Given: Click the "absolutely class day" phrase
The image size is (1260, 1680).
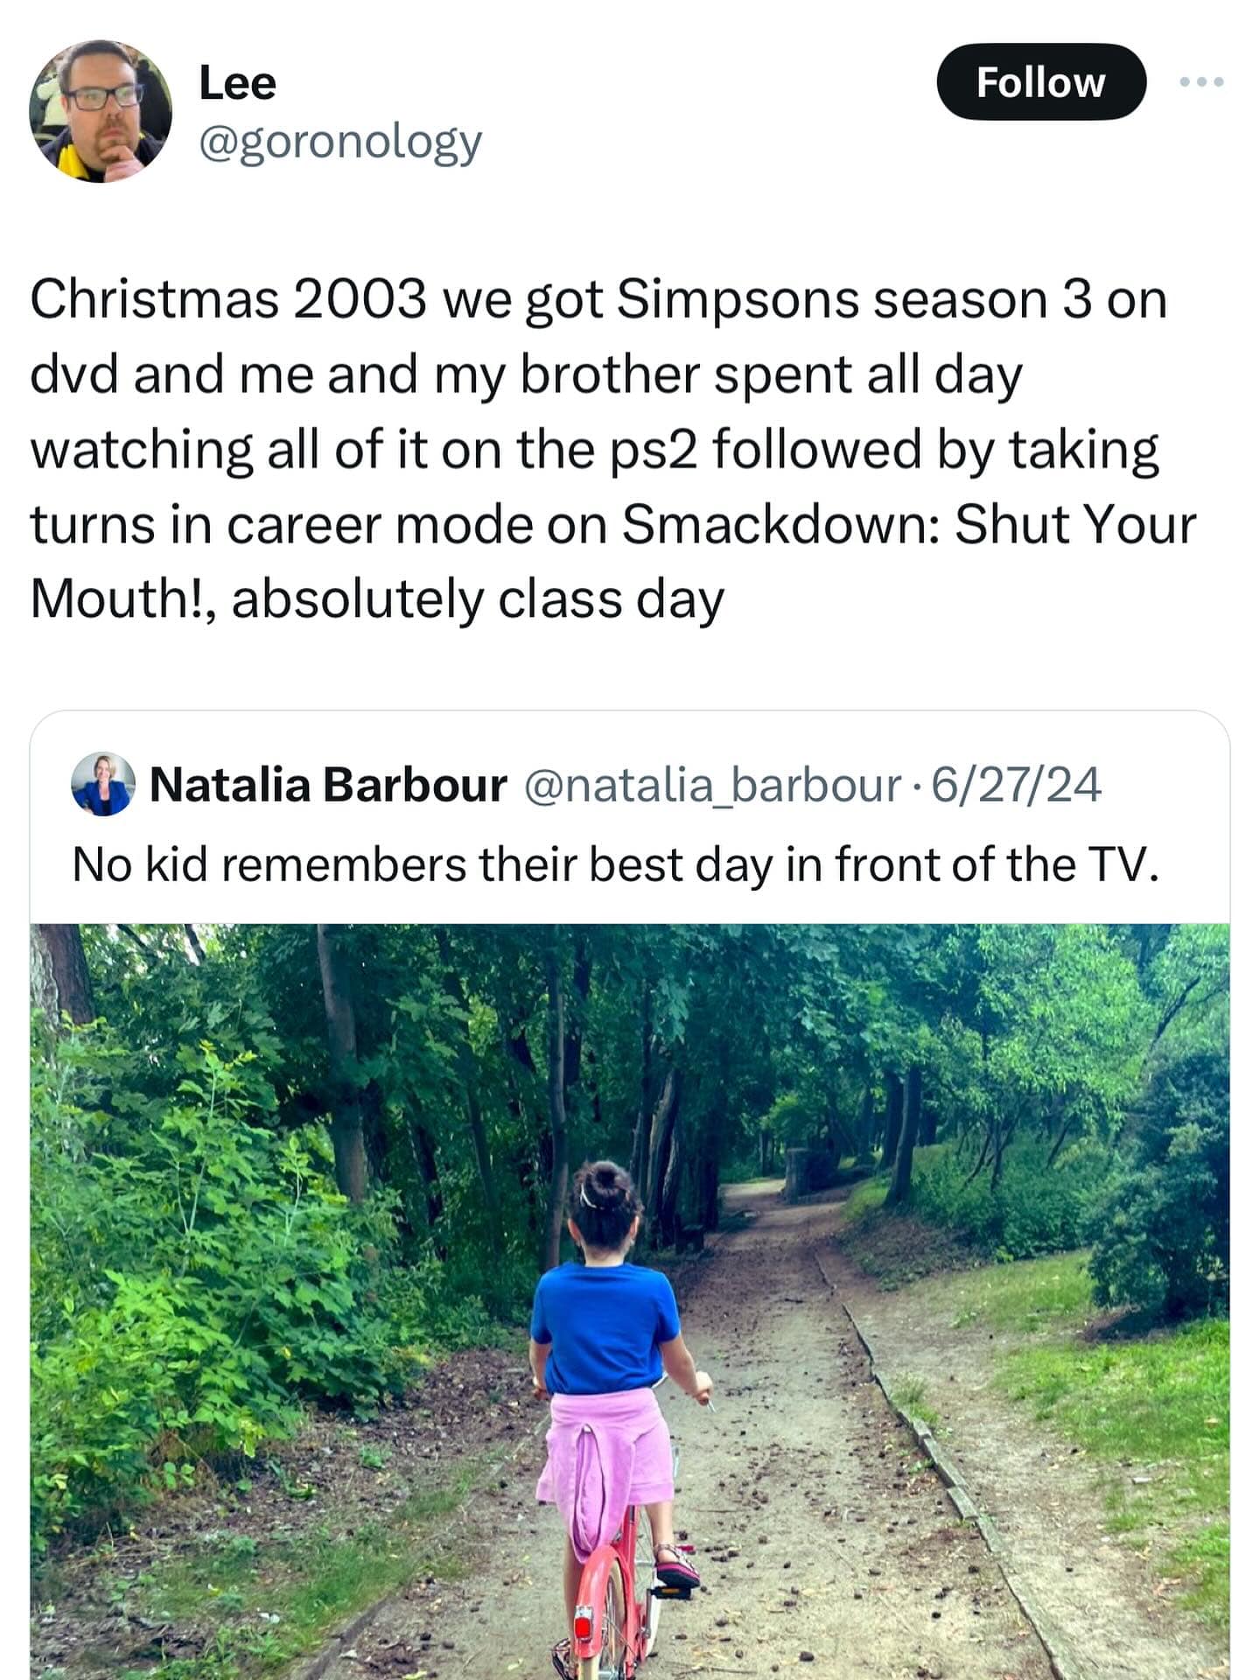Looking at the screenshot, I should (x=478, y=600).
